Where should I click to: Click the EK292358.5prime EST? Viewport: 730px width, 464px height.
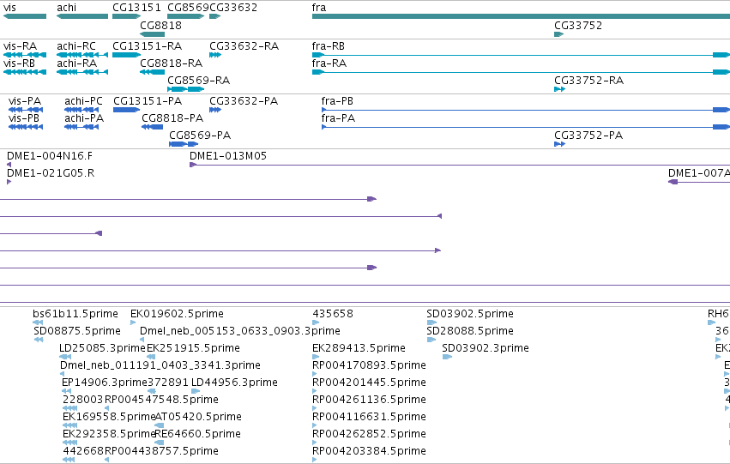point(69,443)
